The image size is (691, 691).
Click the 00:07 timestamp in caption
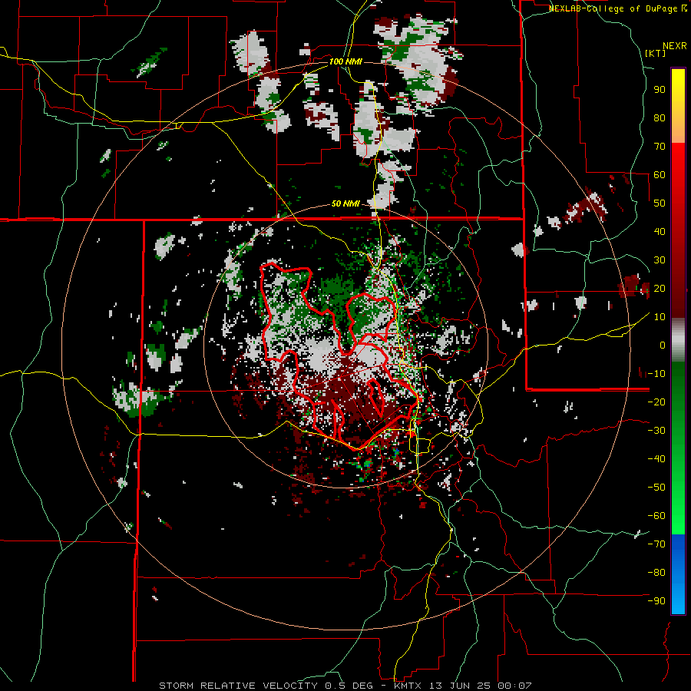coord(514,686)
